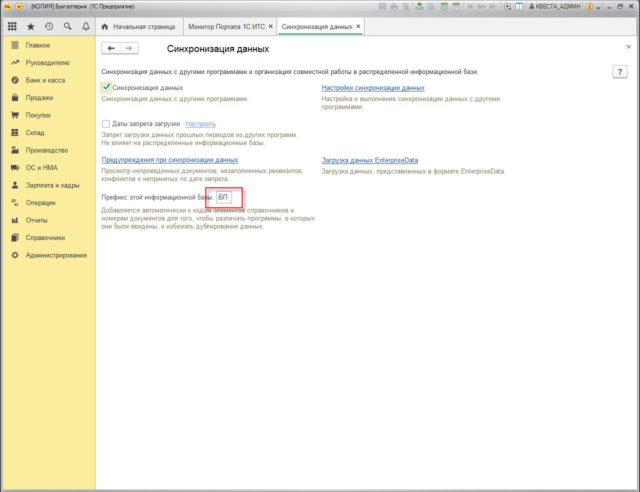Click the M- memory subtract button

(493, 6)
